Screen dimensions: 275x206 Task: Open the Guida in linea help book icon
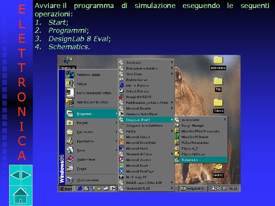click(x=70, y=159)
